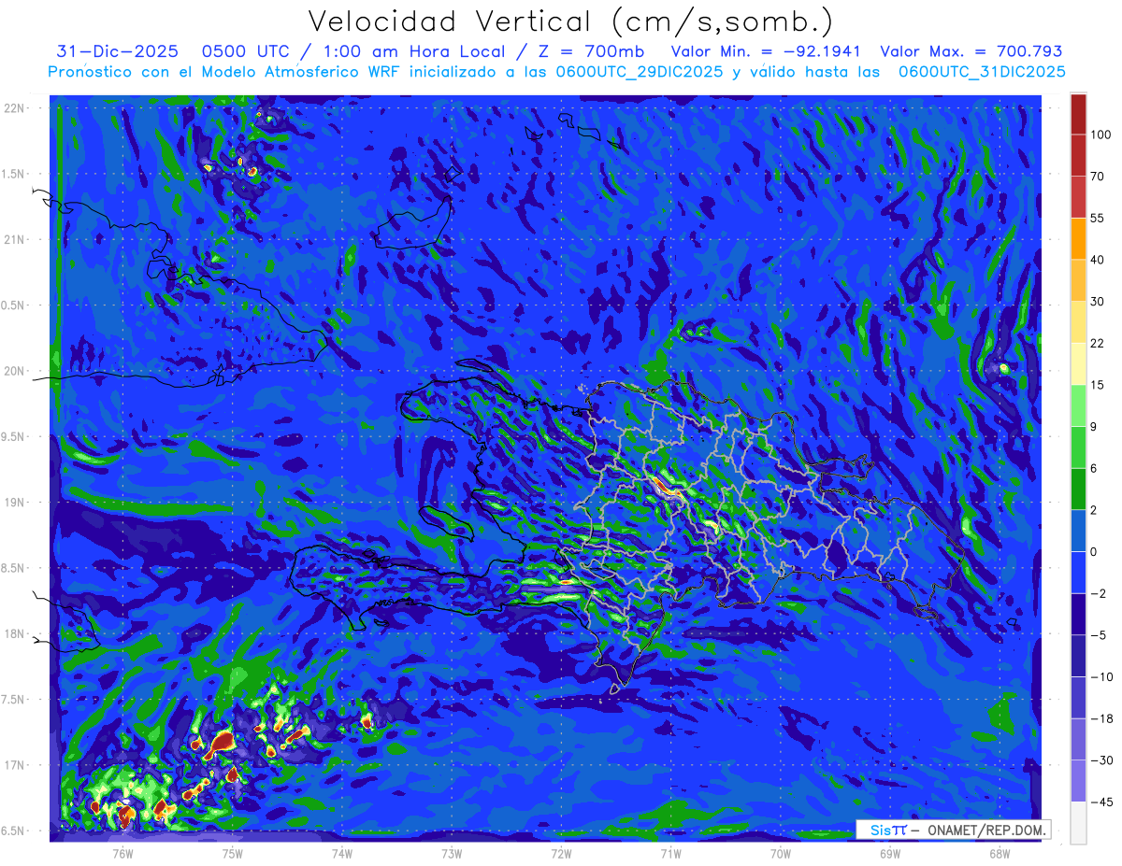
Task: Select the green swatch between 9 and 6
Action: coord(1078,447)
